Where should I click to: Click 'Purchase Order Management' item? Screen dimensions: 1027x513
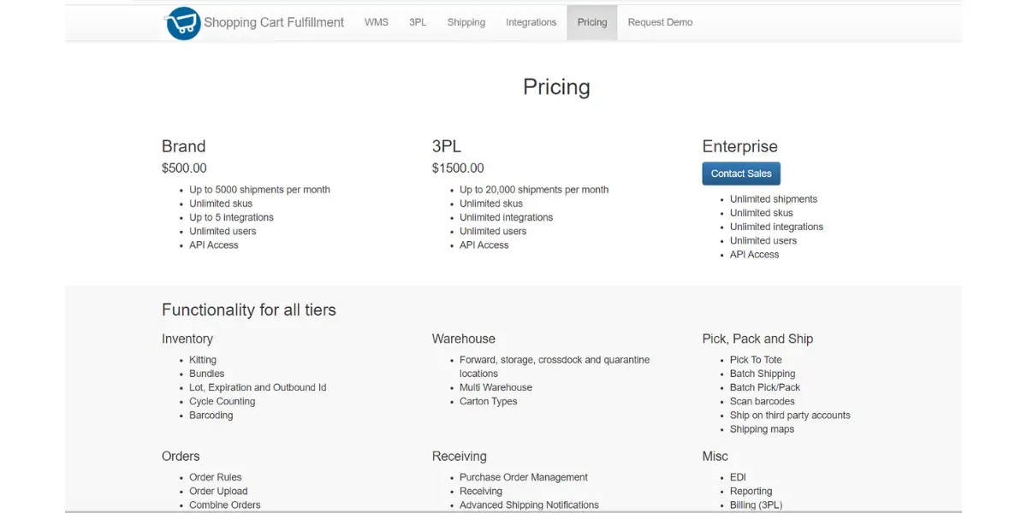pyautogui.click(x=524, y=477)
